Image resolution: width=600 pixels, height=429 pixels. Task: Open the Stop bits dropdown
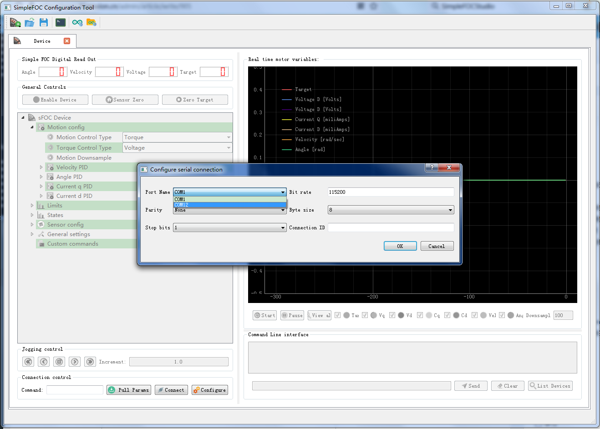[x=230, y=227]
